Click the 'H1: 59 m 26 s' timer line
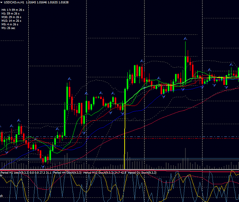Image resolution: width=239 pixels, height=202 pixels. [x=11, y=13]
